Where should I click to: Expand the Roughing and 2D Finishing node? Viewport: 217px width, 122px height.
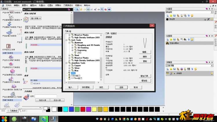(72, 45)
